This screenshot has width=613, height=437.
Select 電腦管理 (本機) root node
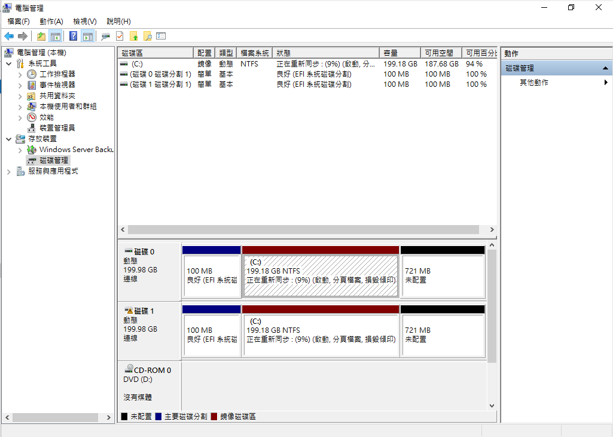[41, 53]
